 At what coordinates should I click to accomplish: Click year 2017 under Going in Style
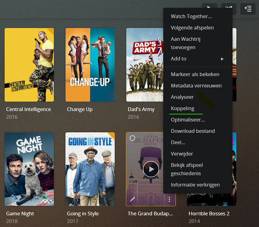click(x=72, y=221)
